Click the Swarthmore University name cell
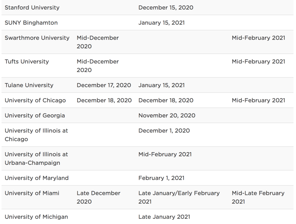296x224 pixels. click(37, 38)
